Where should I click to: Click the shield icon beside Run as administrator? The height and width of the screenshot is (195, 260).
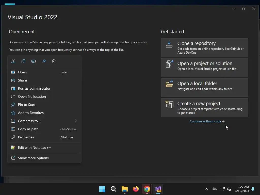coord(13,88)
